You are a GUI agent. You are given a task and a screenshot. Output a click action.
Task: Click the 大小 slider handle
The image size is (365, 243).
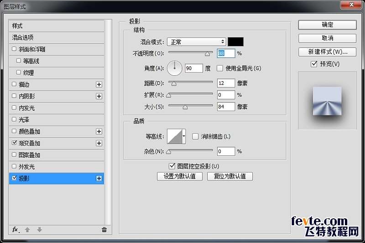point(185,107)
